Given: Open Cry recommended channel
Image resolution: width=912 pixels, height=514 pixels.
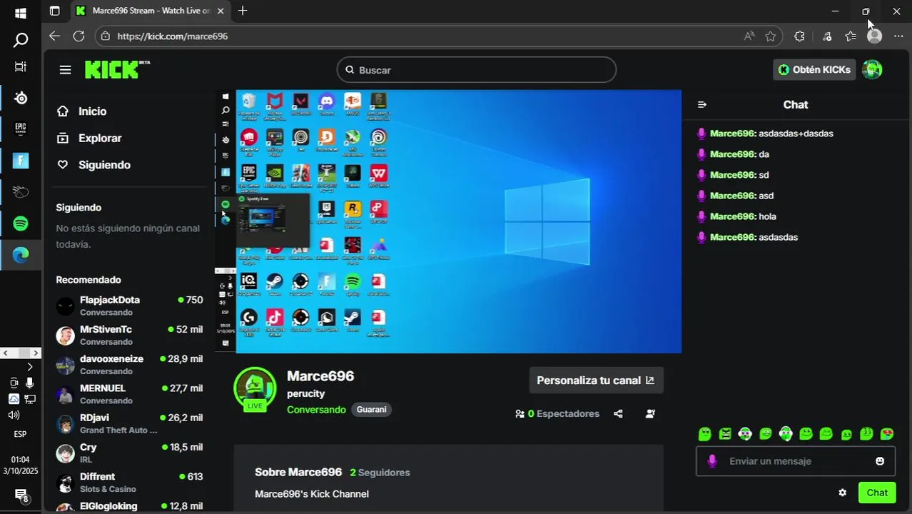Looking at the screenshot, I should (129, 453).
